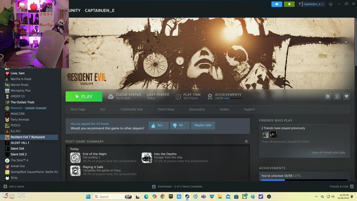357x201 pixels.
Task: Click the Windows taskbar Search box
Action: click(x=113, y=197)
